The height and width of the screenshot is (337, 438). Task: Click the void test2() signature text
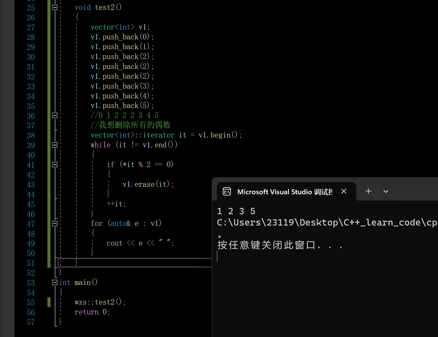98,8
